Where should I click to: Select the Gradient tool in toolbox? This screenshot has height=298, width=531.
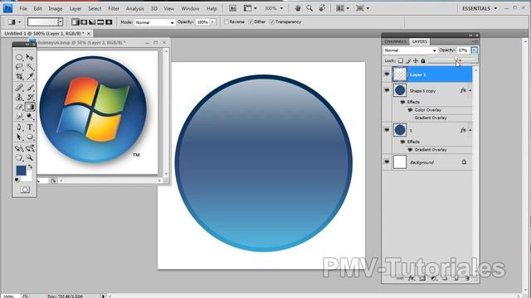pyautogui.click(x=30, y=107)
